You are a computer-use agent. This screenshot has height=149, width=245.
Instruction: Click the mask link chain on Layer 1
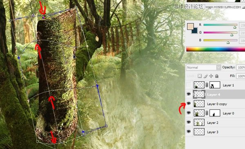(x=207, y=85)
